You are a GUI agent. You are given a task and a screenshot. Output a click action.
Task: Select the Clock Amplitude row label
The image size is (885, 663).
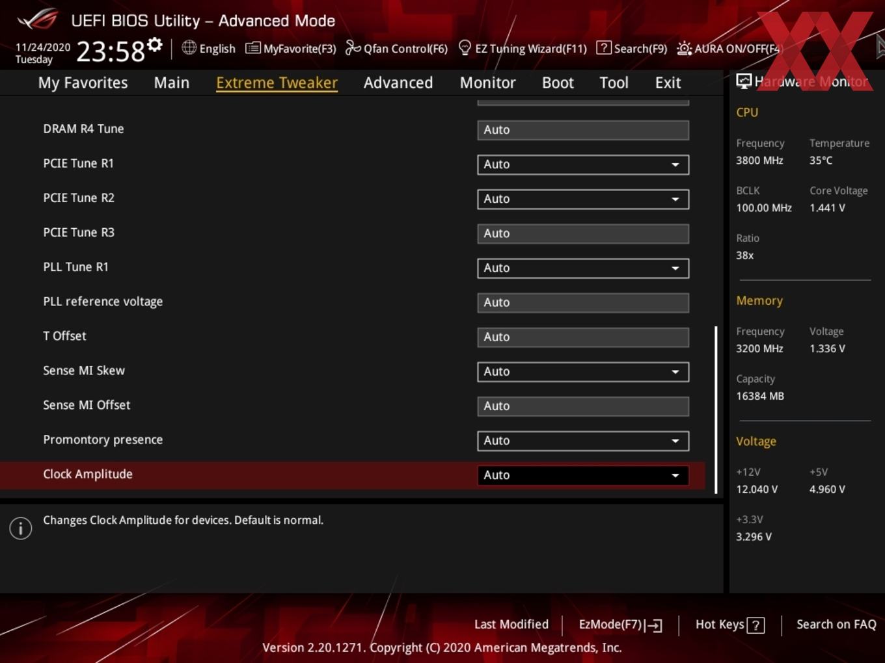[88, 474]
